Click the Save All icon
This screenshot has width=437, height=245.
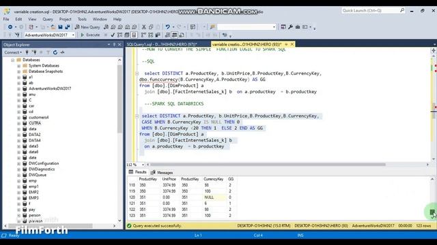68,27
